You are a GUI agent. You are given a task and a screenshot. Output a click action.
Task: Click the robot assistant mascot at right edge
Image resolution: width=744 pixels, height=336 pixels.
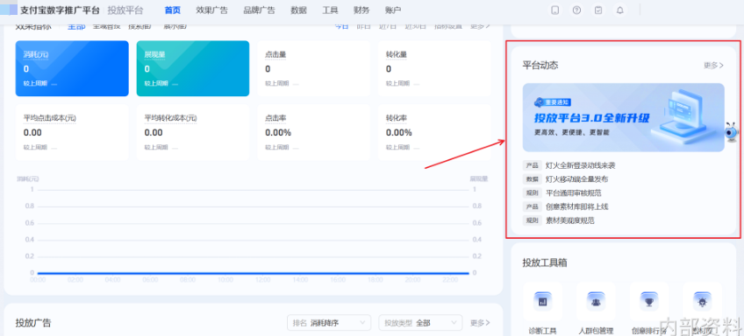click(x=731, y=132)
